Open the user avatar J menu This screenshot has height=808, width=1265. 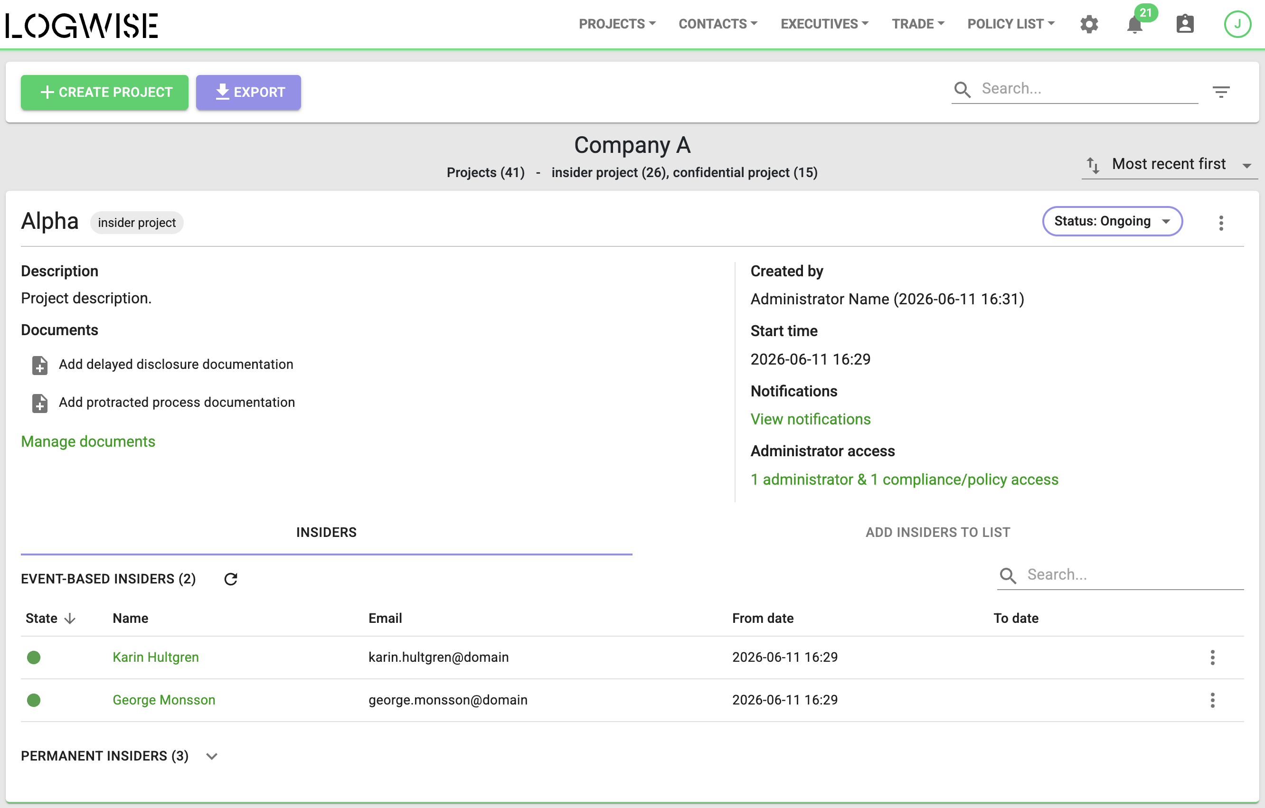click(x=1237, y=24)
